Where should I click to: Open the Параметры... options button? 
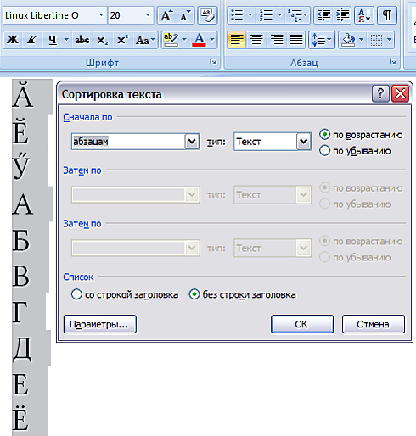point(100,324)
